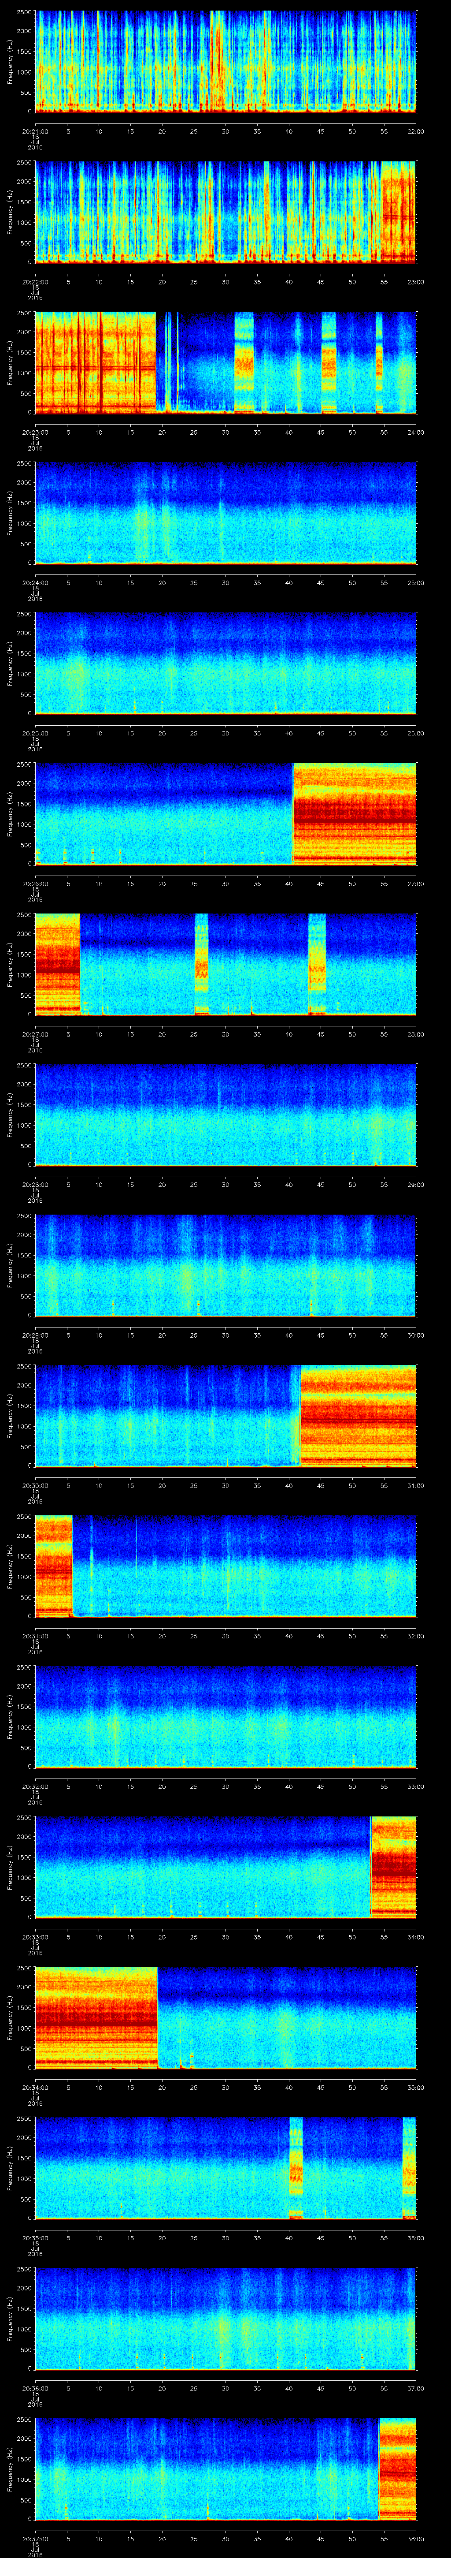Click red noise block starting the 20:23:00 spectrogram

(x=95, y=362)
